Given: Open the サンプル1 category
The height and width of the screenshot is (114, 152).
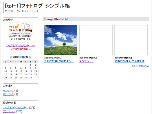Looking at the screenshot, I should click(x=8, y=91).
